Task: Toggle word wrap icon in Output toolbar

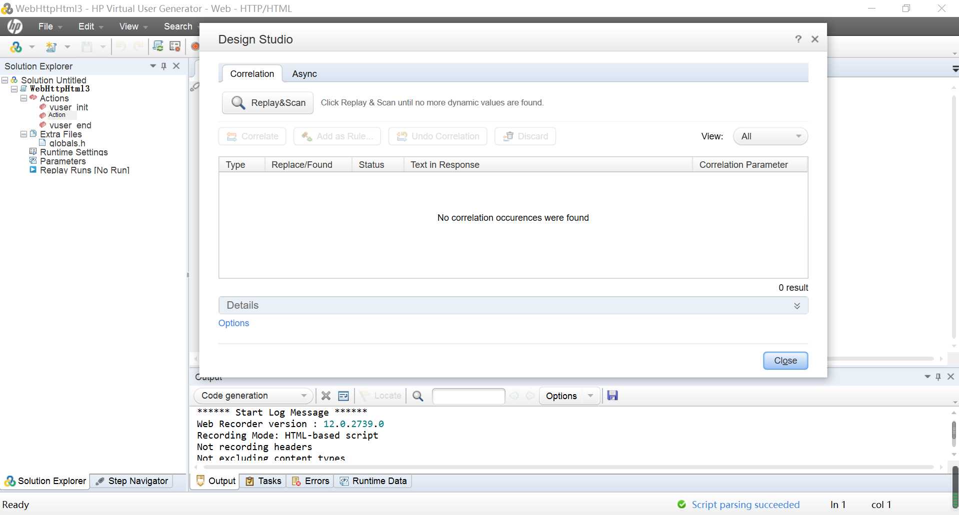Action: click(x=343, y=396)
